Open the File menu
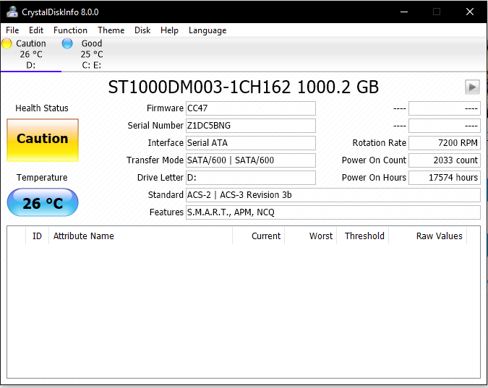The height and width of the screenshot is (388, 488). pyautogui.click(x=12, y=30)
